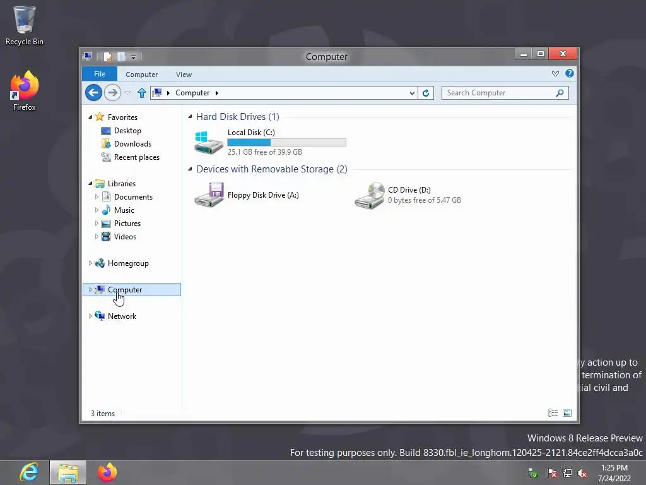
Task: Switch to Large icons view in status bar
Action: point(567,413)
